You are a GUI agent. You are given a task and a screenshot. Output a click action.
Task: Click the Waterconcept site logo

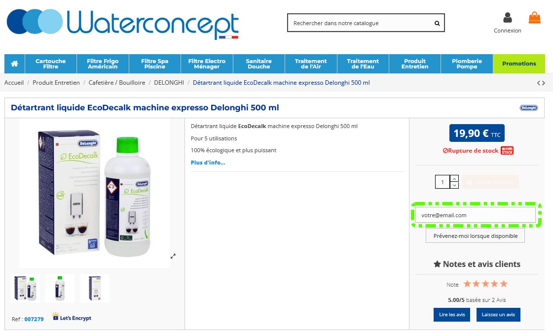(122, 24)
